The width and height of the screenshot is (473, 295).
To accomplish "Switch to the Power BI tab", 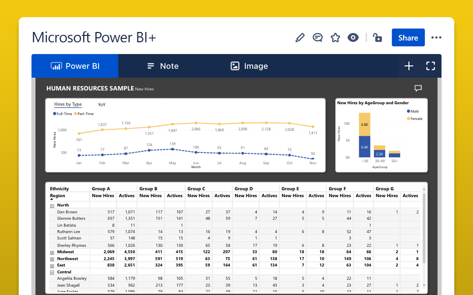I will (x=75, y=66).
